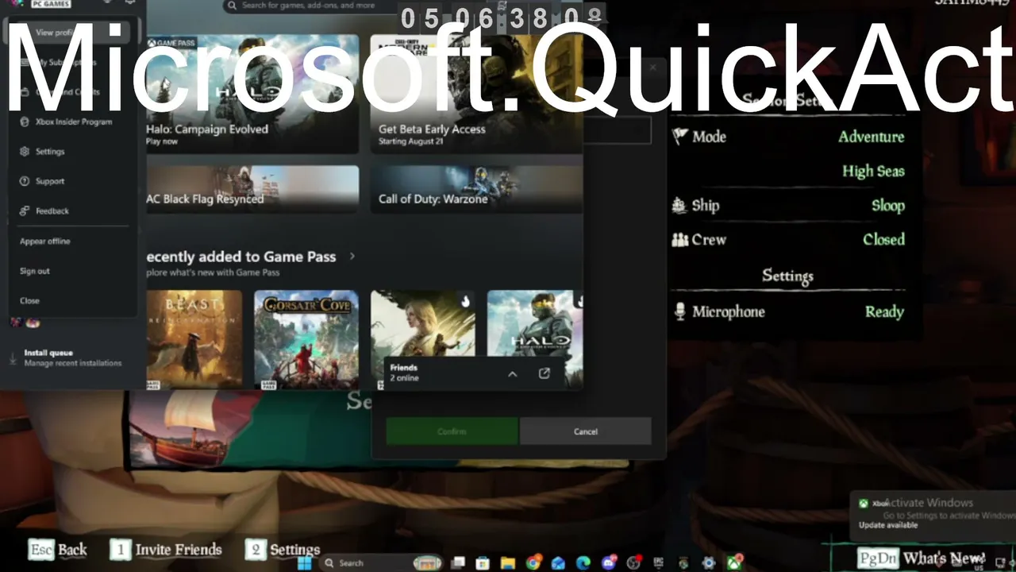The height and width of the screenshot is (572, 1016).
Task: Expand the Friends panel chevron
Action: pos(512,374)
